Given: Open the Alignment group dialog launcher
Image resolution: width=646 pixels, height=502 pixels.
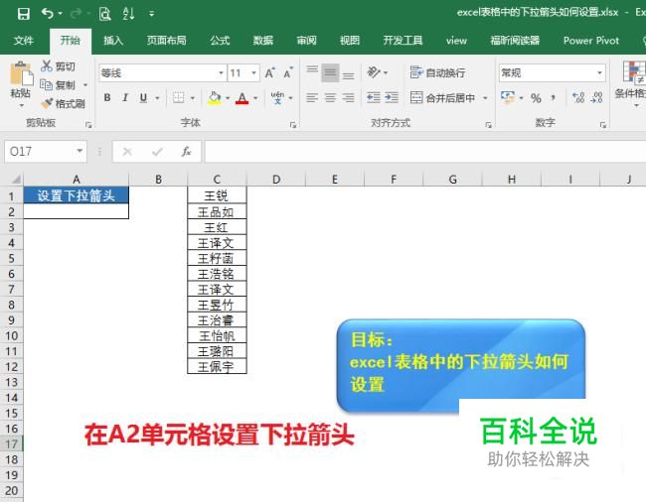Looking at the screenshot, I should tap(488, 125).
